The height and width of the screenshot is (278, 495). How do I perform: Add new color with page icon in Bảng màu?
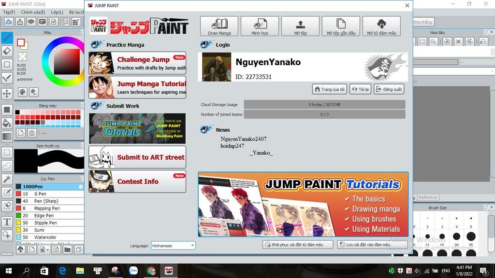(20, 133)
